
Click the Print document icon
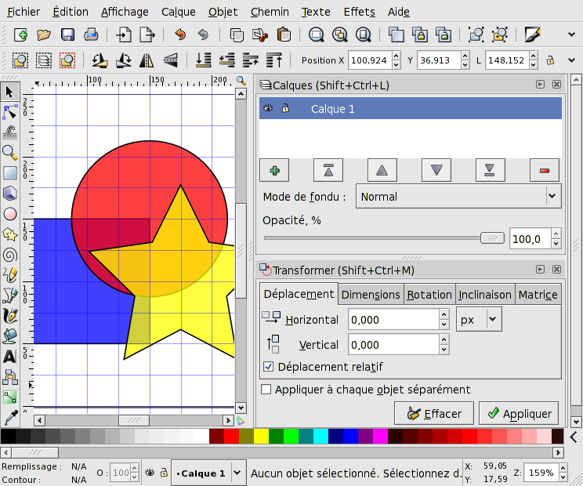click(x=91, y=34)
